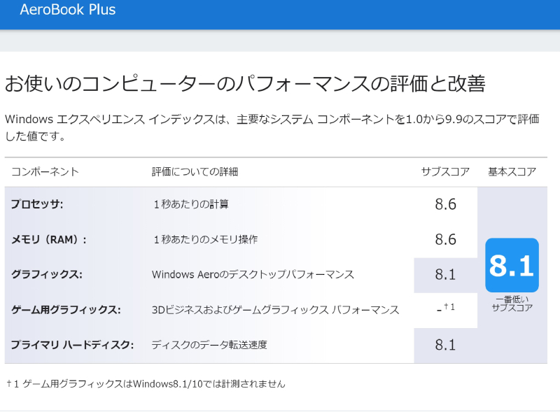Click the graphics subscore 8.1
The width and height of the screenshot is (560, 412).
[x=445, y=274]
